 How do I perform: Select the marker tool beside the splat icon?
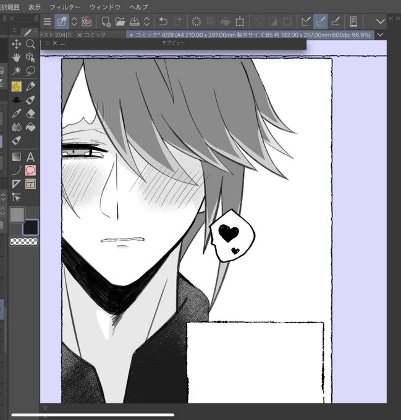pyautogui.click(x=30, y=100)
